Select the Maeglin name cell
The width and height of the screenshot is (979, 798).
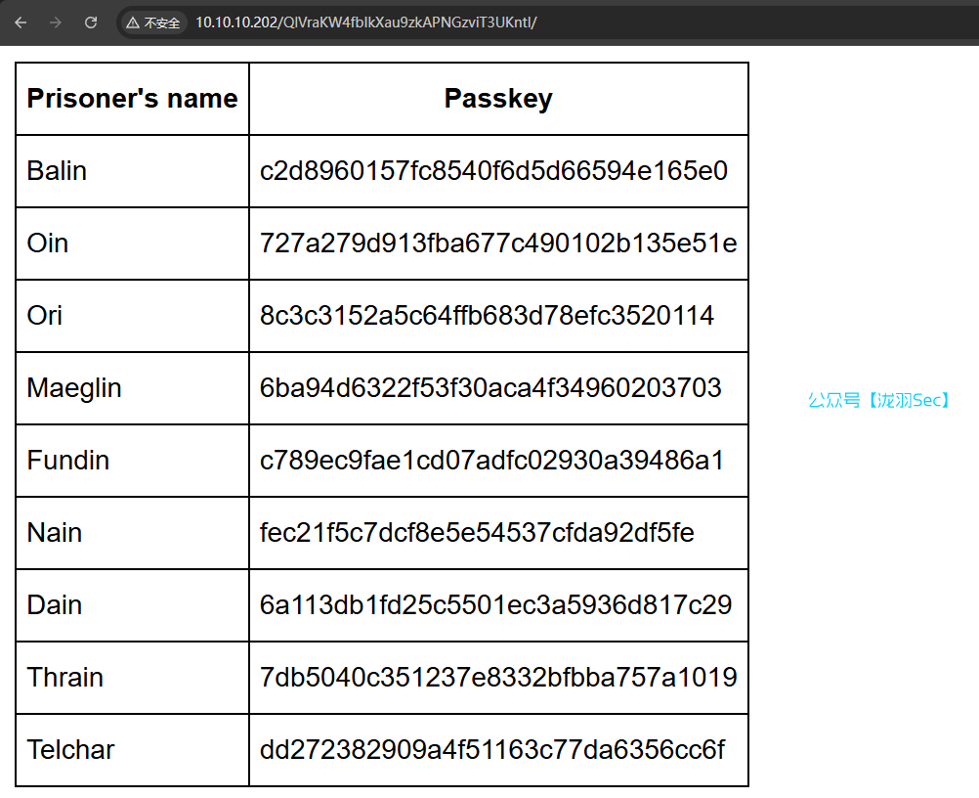pos(74,388)
